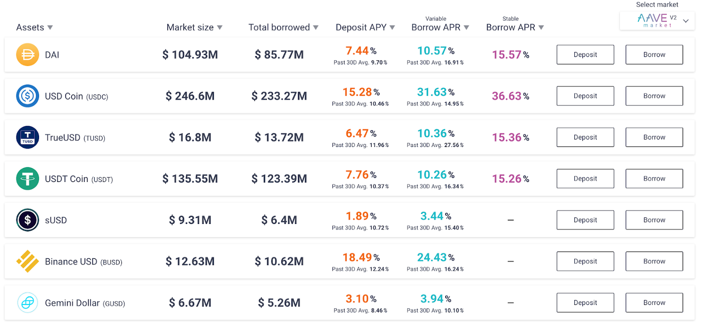Select the sUSD asset name
This screenshot has width=701, height=325.
[x=56, y=220]
